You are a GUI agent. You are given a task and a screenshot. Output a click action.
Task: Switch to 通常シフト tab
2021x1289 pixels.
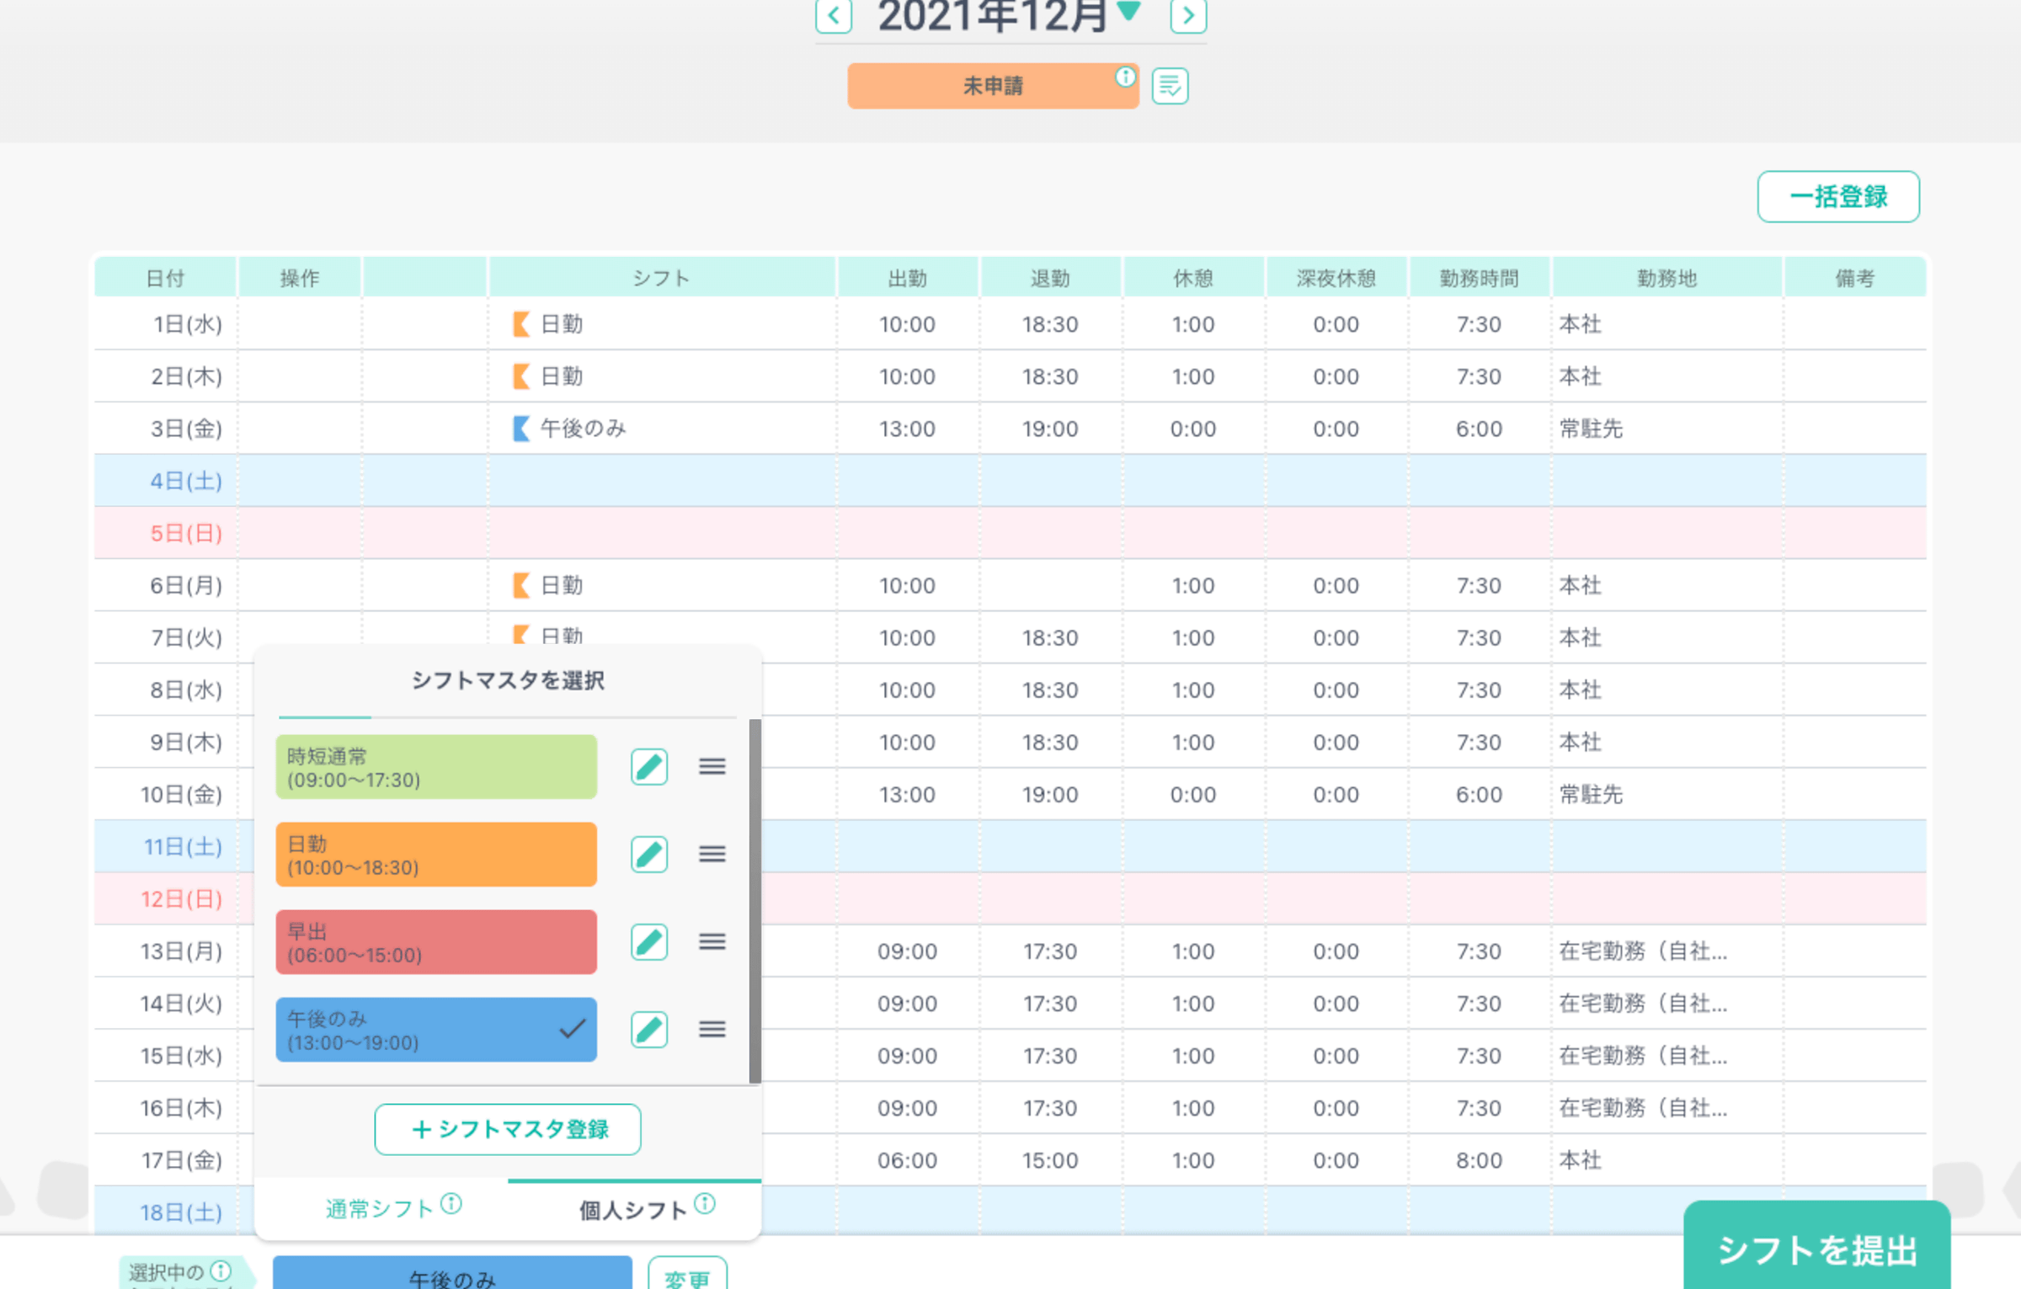(x=380, y=1209)
